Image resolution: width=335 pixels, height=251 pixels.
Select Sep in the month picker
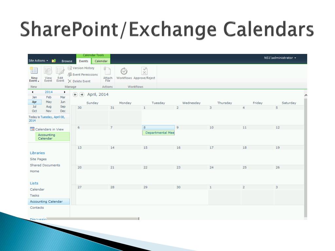point(62,107)
